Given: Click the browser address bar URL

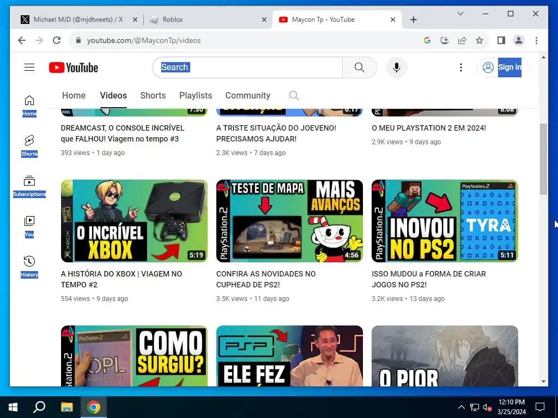Looking at the screenshot, I should tap(144, 40).
